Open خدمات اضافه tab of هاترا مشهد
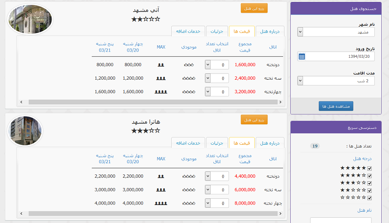 click(188, 143)
